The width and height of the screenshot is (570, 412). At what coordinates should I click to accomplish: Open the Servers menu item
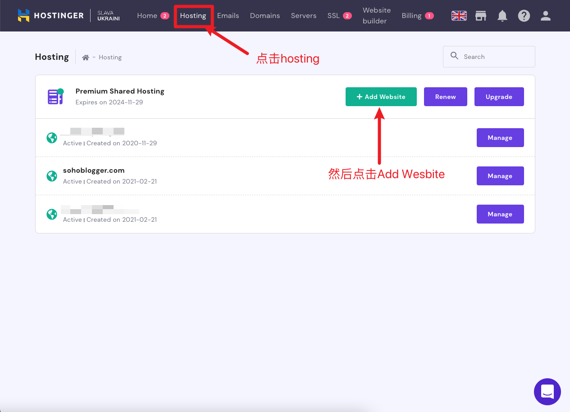tap(304, 16)
